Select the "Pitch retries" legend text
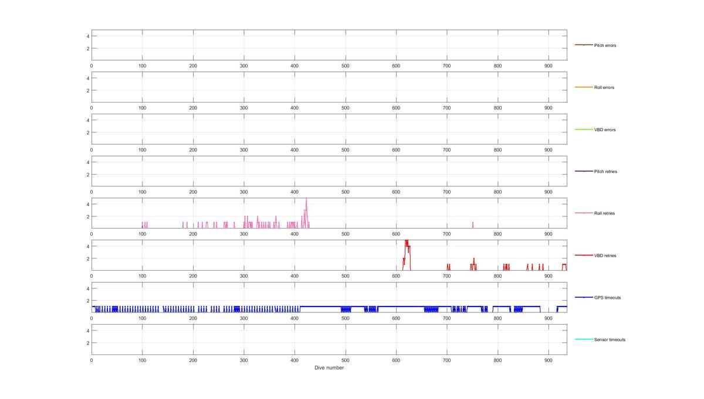Screen dimensions: 704x399 pyautogui.click(x=605, y=172)
